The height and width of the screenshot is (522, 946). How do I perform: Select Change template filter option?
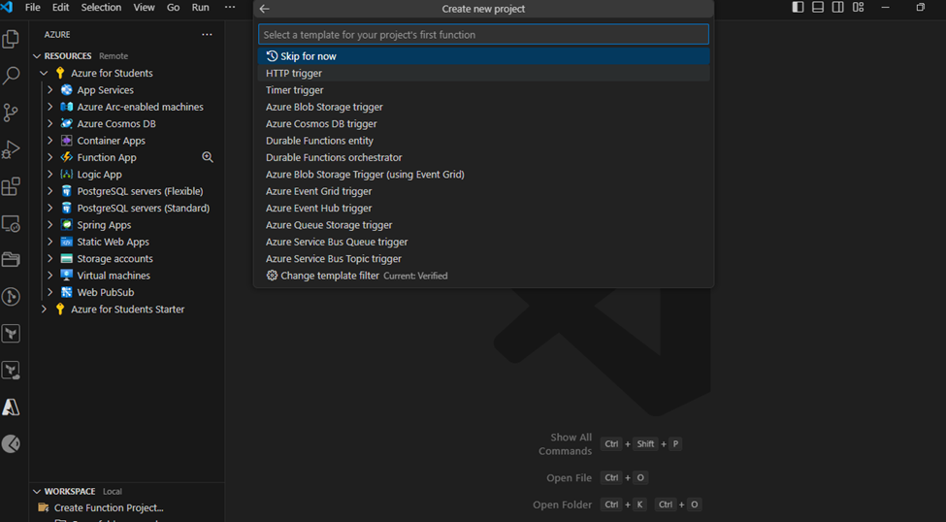click(483, 276)
